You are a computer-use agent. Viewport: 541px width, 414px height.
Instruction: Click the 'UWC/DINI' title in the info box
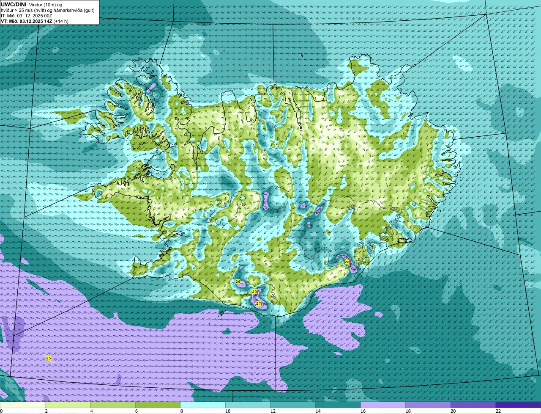click(x=14, y=5)
